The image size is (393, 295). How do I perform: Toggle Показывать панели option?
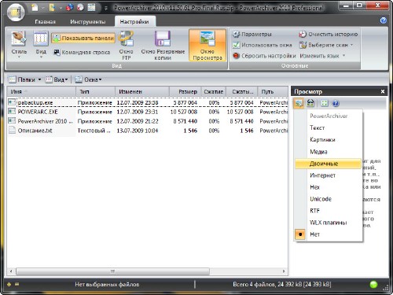point(83,39)
